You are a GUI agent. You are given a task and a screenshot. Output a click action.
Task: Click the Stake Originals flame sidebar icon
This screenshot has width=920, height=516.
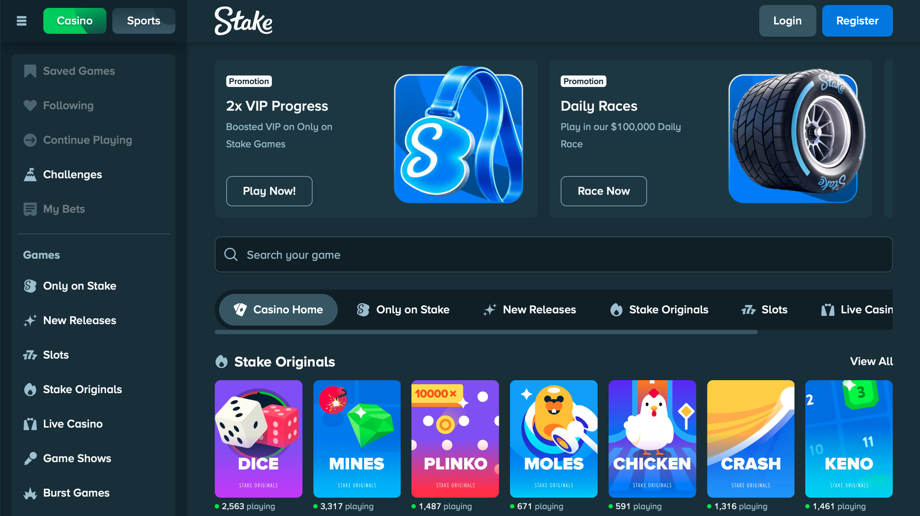[x=30, y=390]
